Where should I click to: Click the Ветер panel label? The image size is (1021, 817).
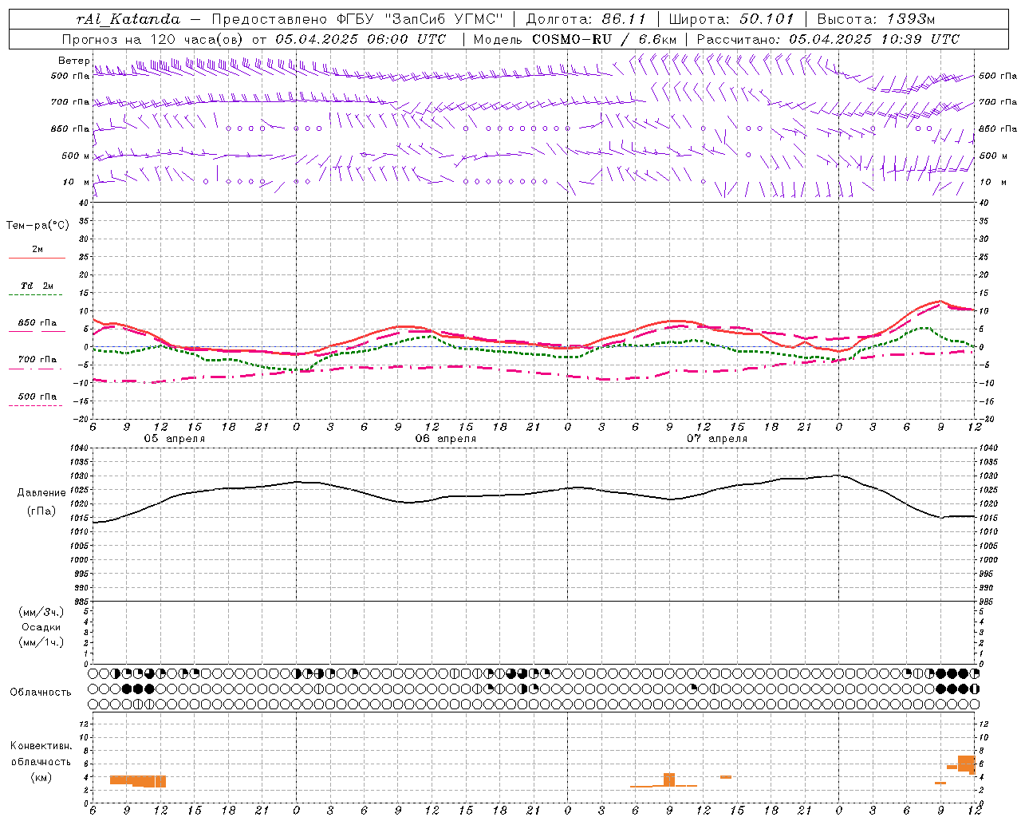tap(73, 61)
